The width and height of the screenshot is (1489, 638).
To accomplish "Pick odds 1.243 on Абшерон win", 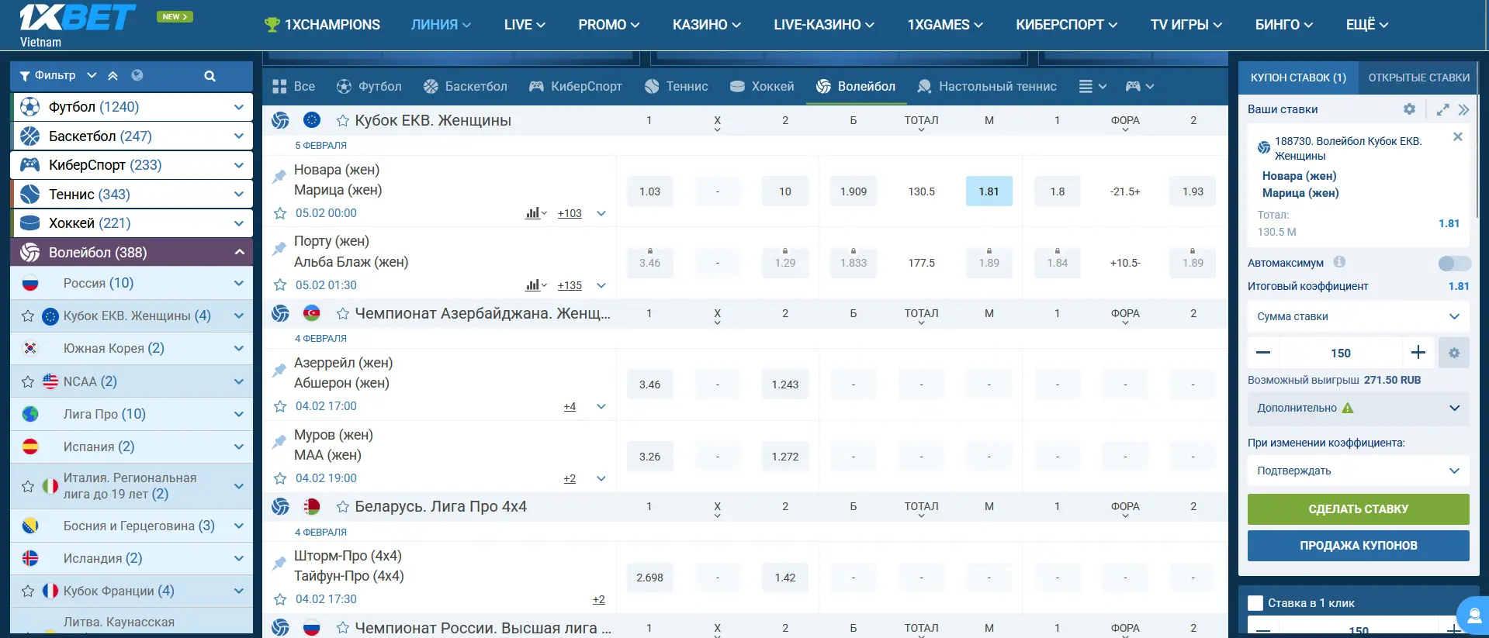I will tap(785, 385).
